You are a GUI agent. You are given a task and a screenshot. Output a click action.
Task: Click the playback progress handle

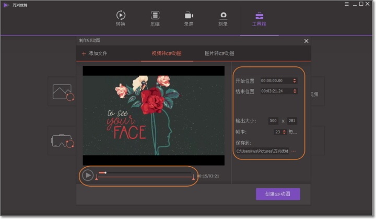pos(105,172)
